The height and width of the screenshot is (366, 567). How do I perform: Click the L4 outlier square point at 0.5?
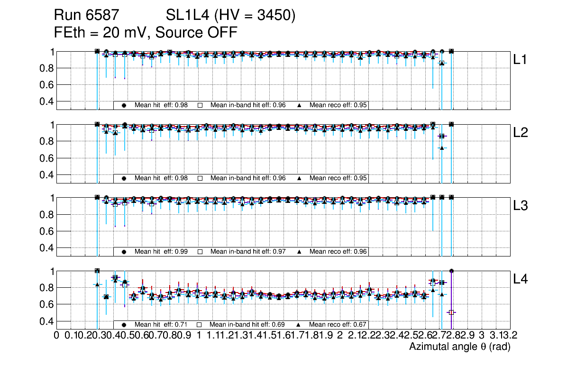click(x=451, y=312)
